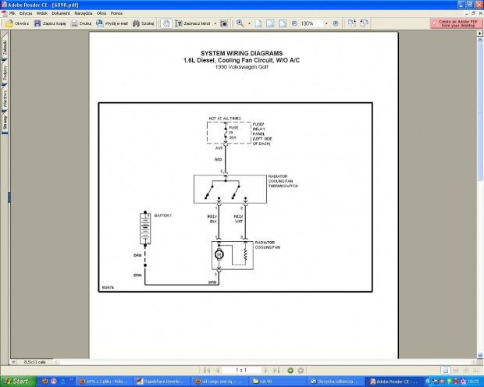Open the Warstwy side panel tab
The height and width of the screenshot is (387, 484).
tap(5, 99)
